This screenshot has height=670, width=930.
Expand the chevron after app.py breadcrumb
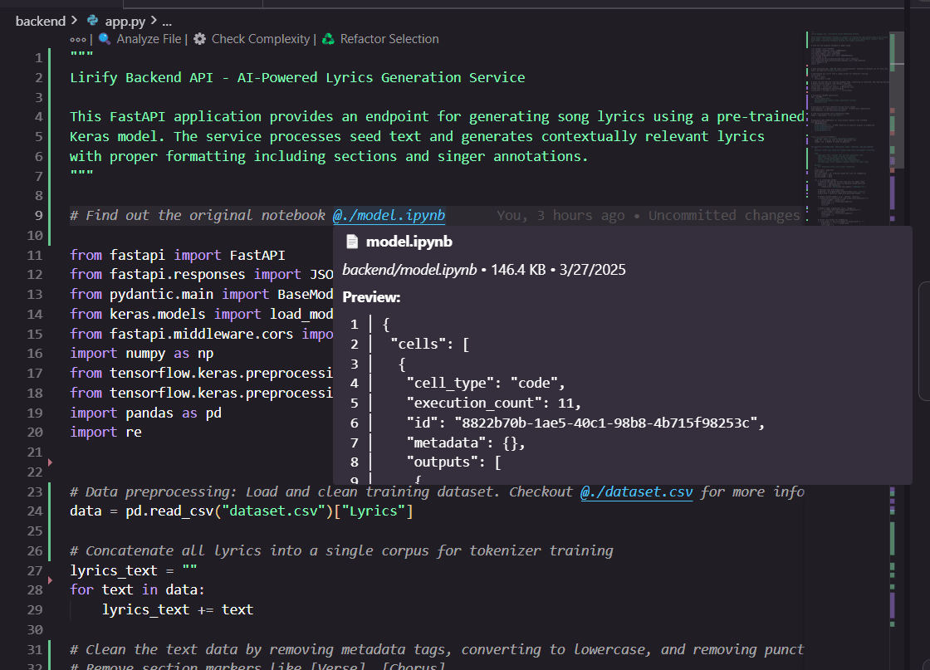pyautogui.click(x=154, y=21)
